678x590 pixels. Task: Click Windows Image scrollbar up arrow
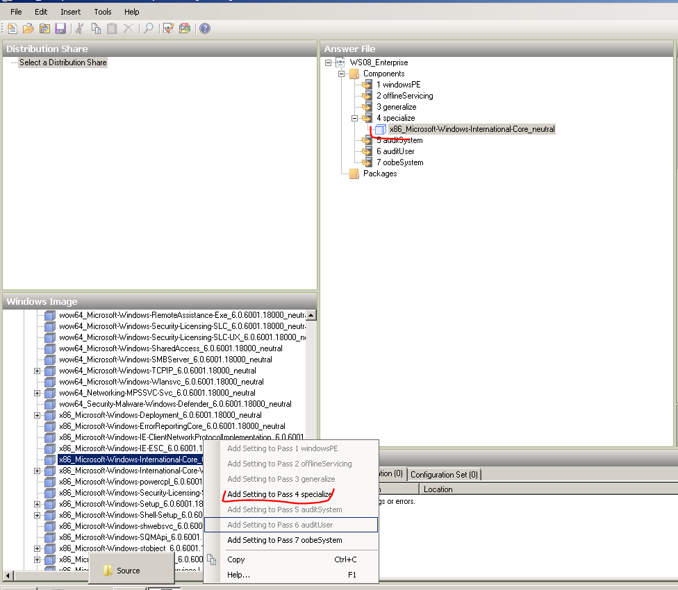coord(311,315)
